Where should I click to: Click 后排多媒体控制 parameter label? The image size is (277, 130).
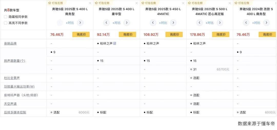pos(15,112)
